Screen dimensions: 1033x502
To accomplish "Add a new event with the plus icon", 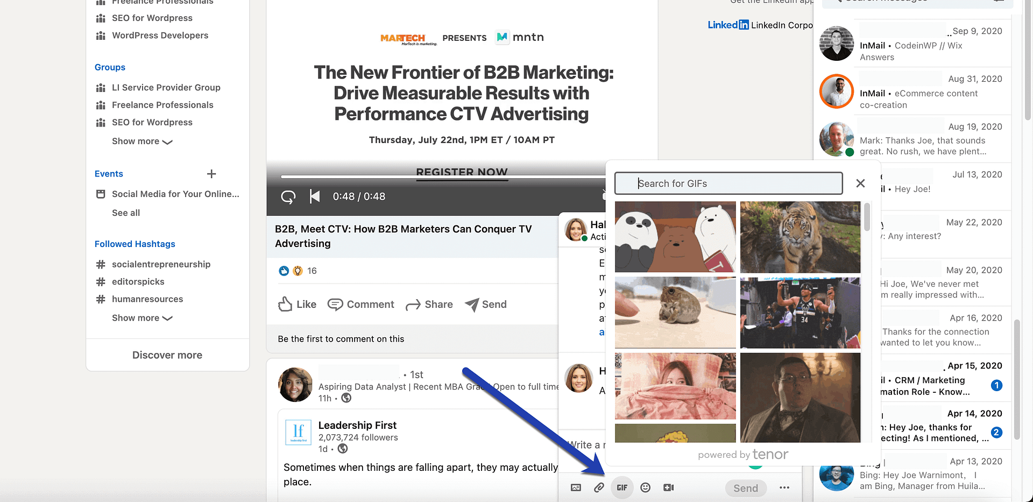I will pyautogui.click(x=211, y=174).
